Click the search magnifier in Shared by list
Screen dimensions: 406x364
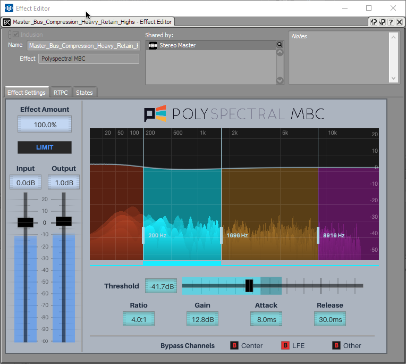point(280,45)
